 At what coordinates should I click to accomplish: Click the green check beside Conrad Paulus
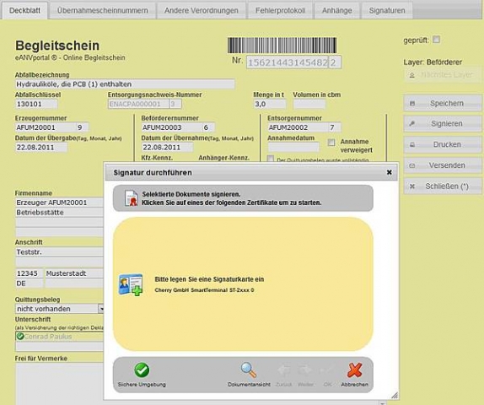coord(20,336)
